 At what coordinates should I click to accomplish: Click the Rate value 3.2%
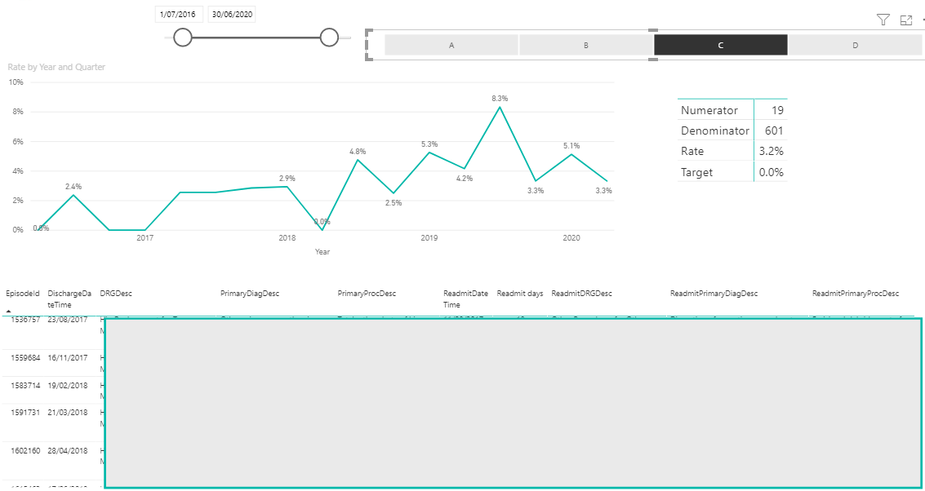coord(772,152)
